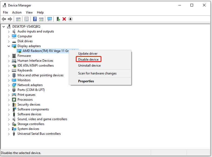212x157 pixels.
Task: Click the Processors icon
Action: coord(14,100)
